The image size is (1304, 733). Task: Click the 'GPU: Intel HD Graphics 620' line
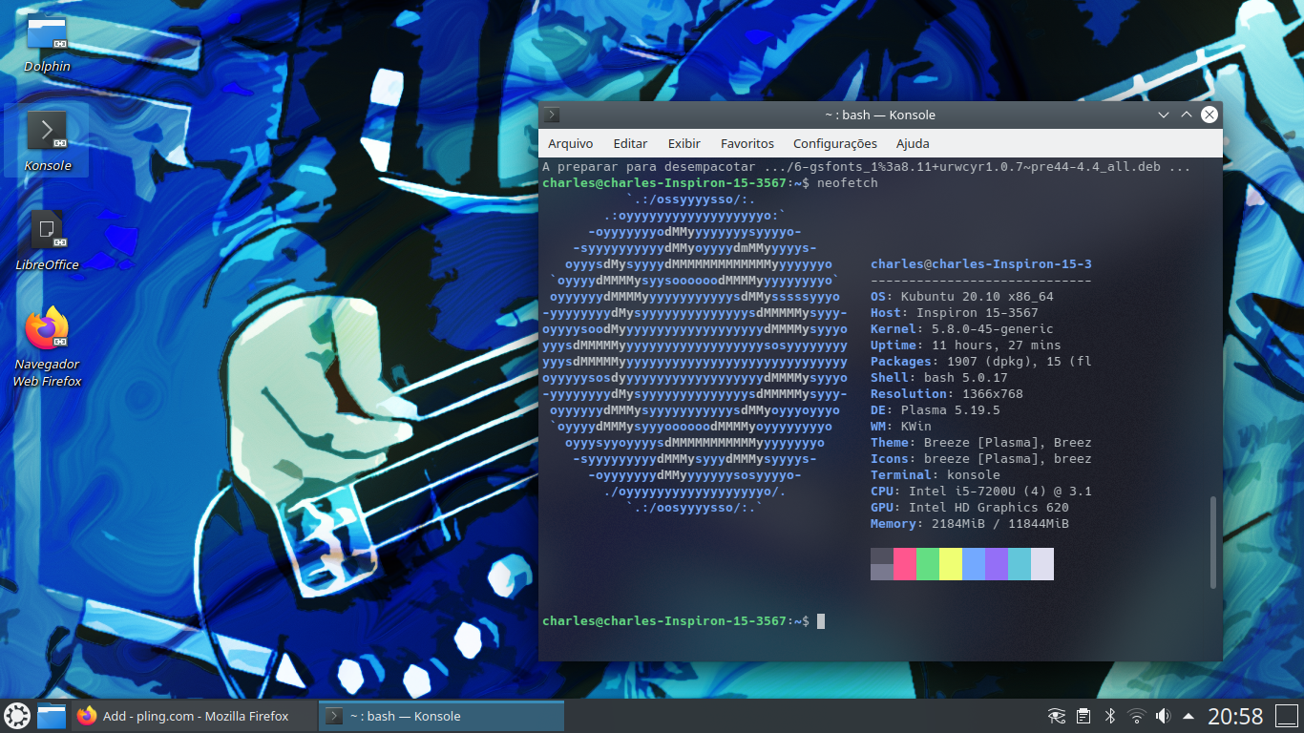[x=970, y=508]
